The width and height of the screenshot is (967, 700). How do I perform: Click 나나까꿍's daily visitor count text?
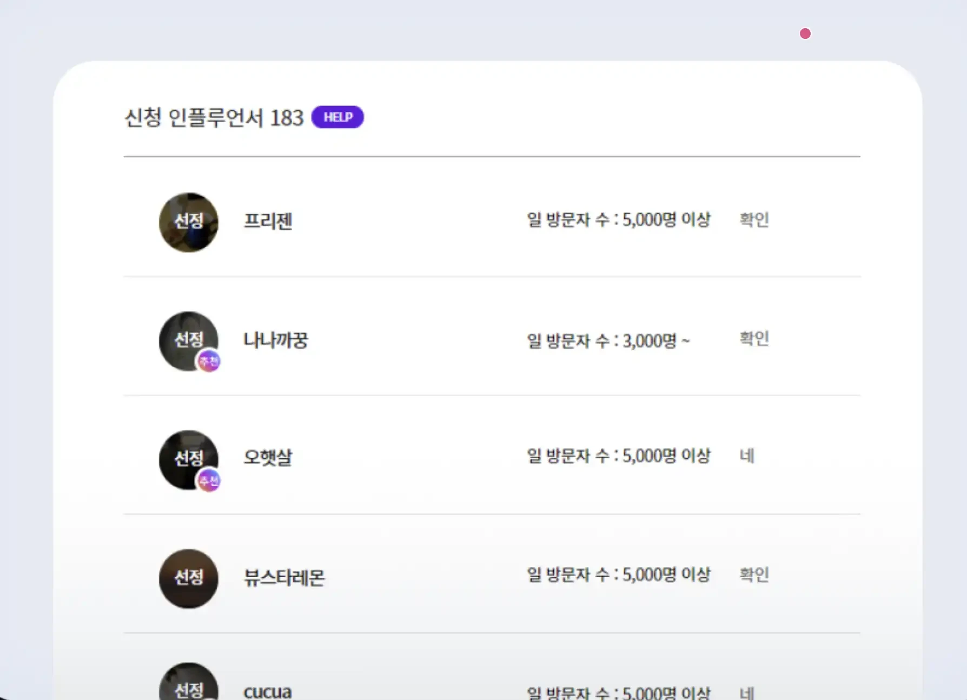tap(608, 341)
